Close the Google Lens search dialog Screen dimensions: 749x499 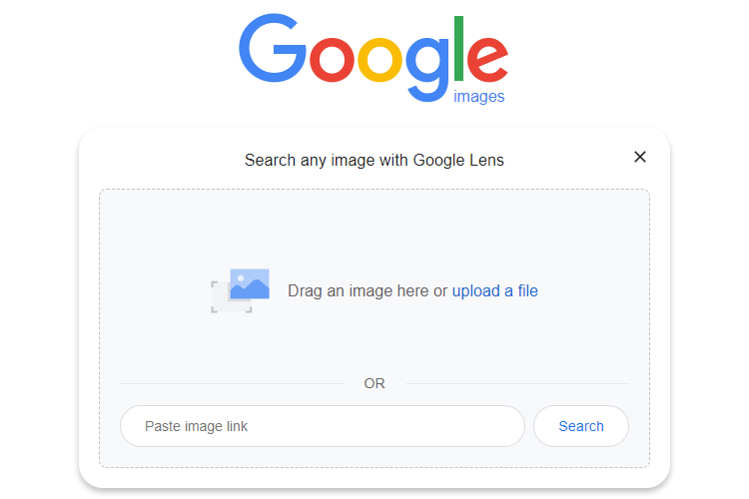(x=639, y=157)
